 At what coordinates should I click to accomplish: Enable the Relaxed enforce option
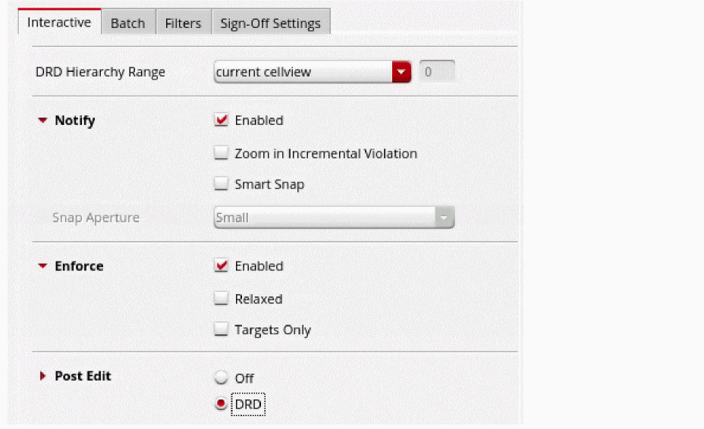pos(222,299)
